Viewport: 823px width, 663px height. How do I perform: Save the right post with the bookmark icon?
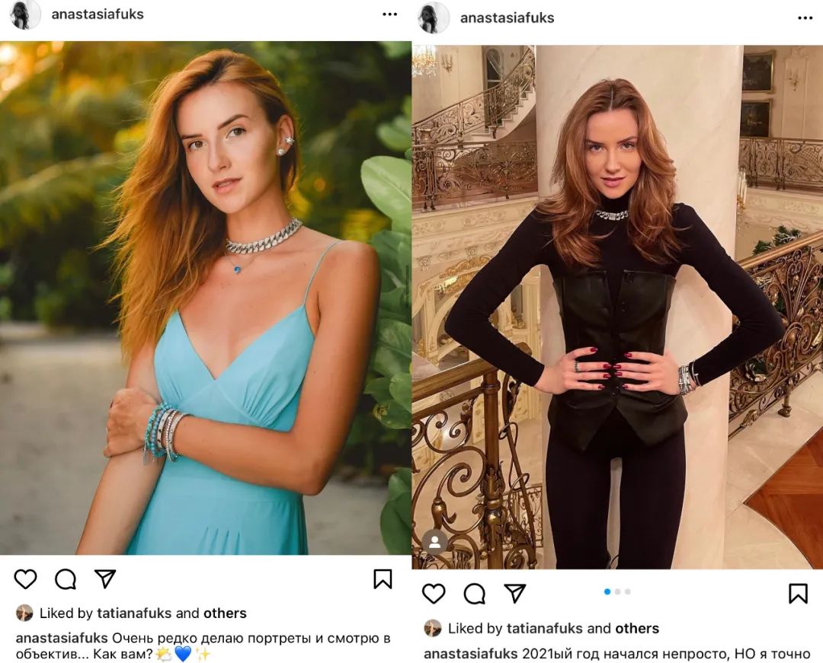coord(798,594)
